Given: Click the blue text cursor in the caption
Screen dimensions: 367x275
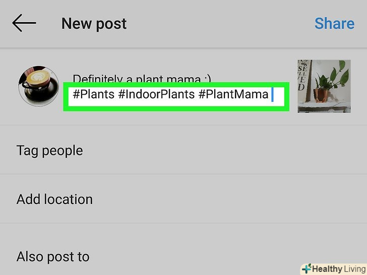Looking at the screenshot, I should click(x=272, y=94).
